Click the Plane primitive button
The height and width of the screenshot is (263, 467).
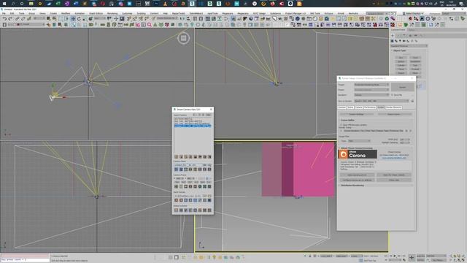tap(415, 73)
